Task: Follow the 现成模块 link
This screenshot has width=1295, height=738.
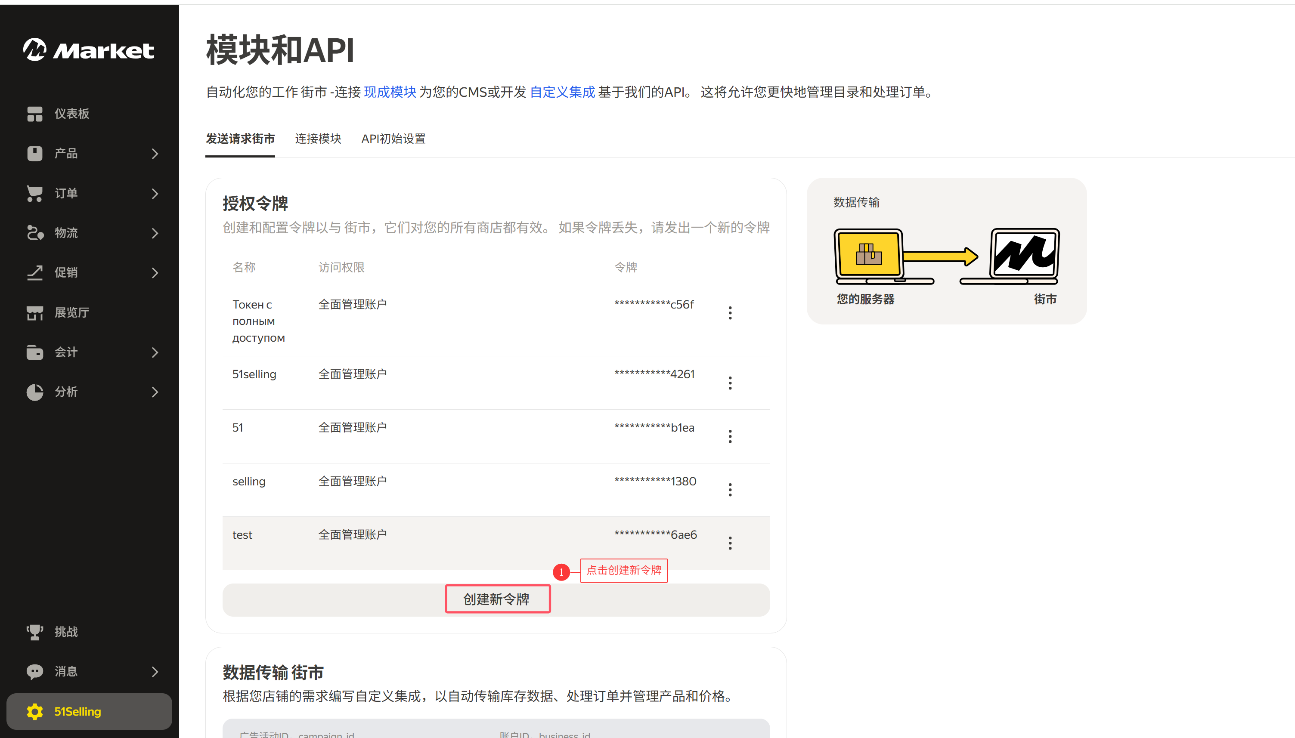Action: [390, 92]
